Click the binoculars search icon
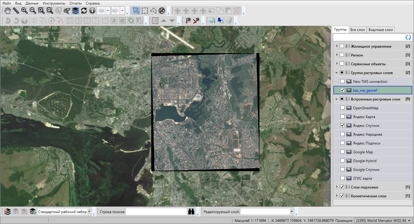 coord(191,212)
